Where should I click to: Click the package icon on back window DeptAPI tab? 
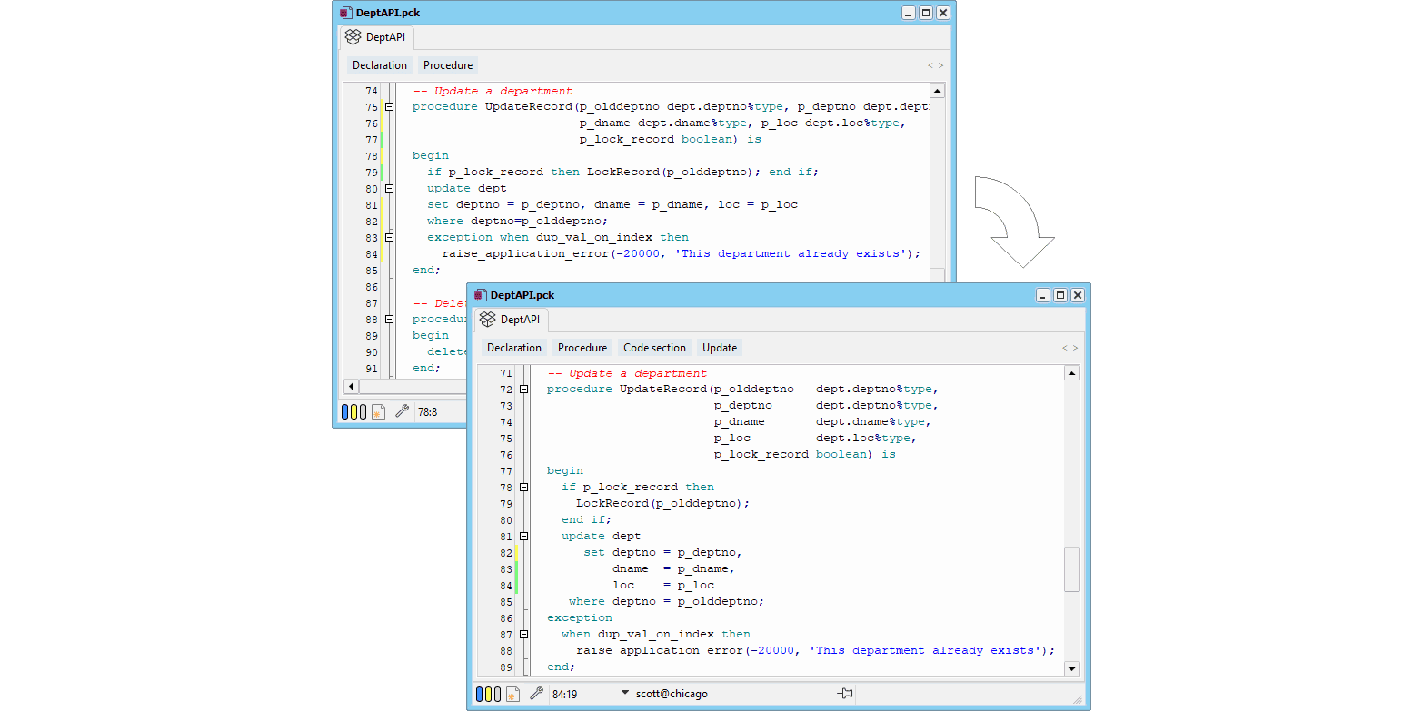(x=353, y=37)
